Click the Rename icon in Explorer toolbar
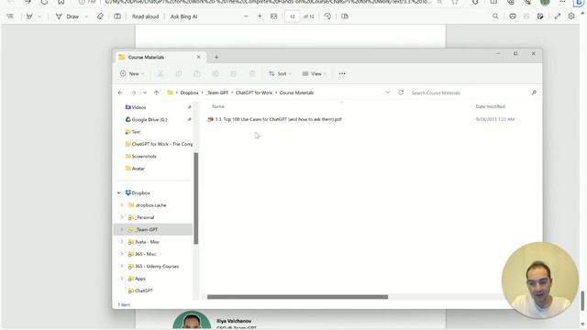The image size is (587, 330). click(216, 73)
